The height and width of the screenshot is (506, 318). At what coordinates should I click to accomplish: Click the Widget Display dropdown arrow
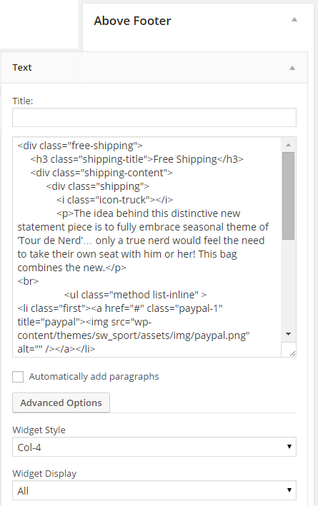pos(289,490)
